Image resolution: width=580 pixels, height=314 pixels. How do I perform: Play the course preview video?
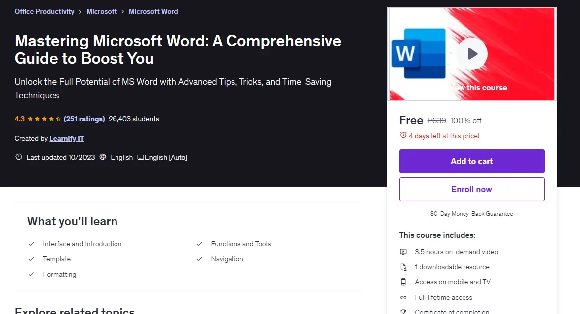pos(471,54)
